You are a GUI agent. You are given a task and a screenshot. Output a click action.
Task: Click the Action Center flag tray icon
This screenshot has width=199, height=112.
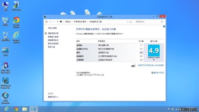click(169, 109)
